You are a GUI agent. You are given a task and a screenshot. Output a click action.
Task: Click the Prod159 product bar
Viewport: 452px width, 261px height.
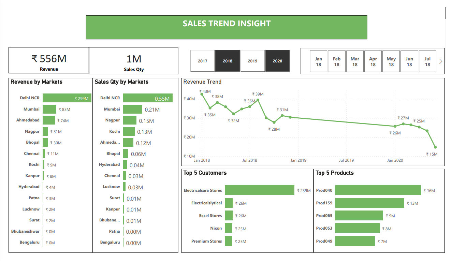(x=369, y=203)
